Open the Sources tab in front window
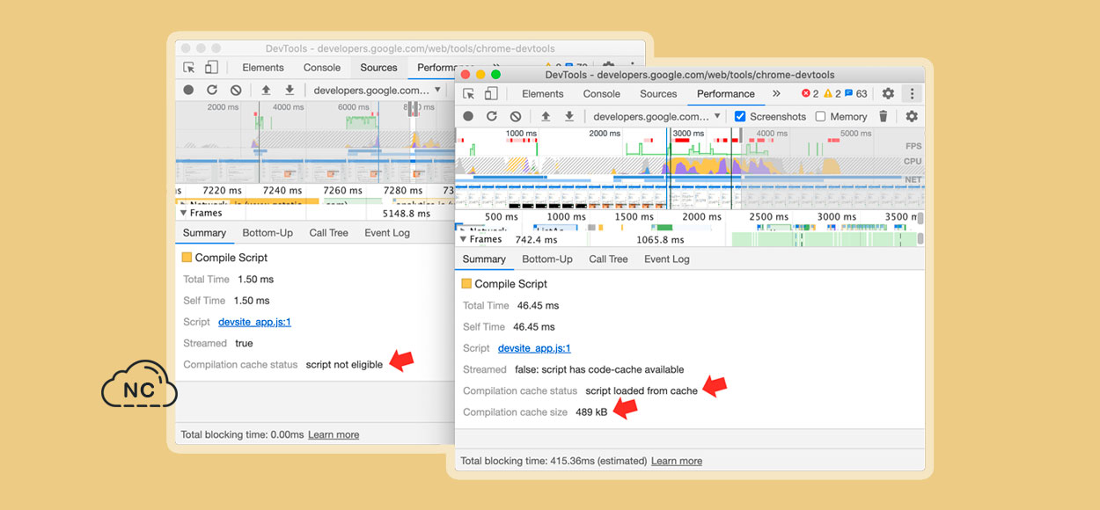Viewport: 1100px width, 510px height. (658, 94)
